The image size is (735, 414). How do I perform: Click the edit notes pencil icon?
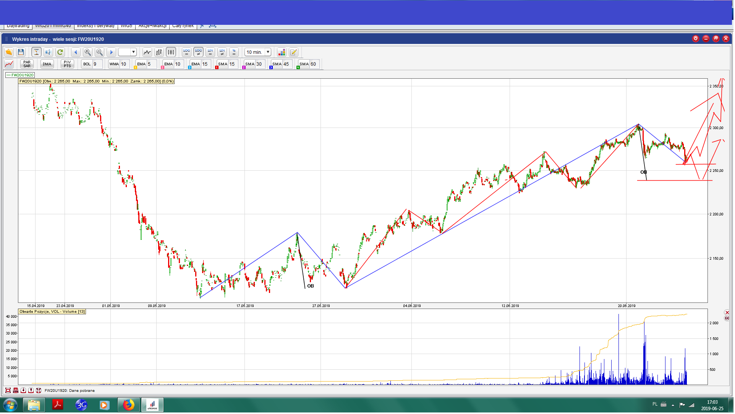pyautogui.click(x=293, y=52)
